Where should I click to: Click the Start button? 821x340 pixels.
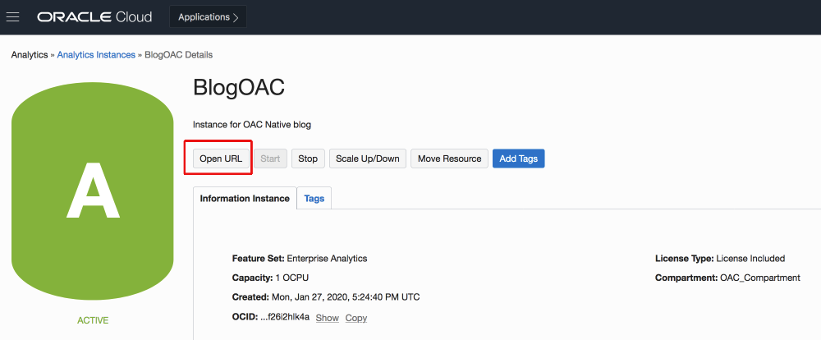point(270,159)
